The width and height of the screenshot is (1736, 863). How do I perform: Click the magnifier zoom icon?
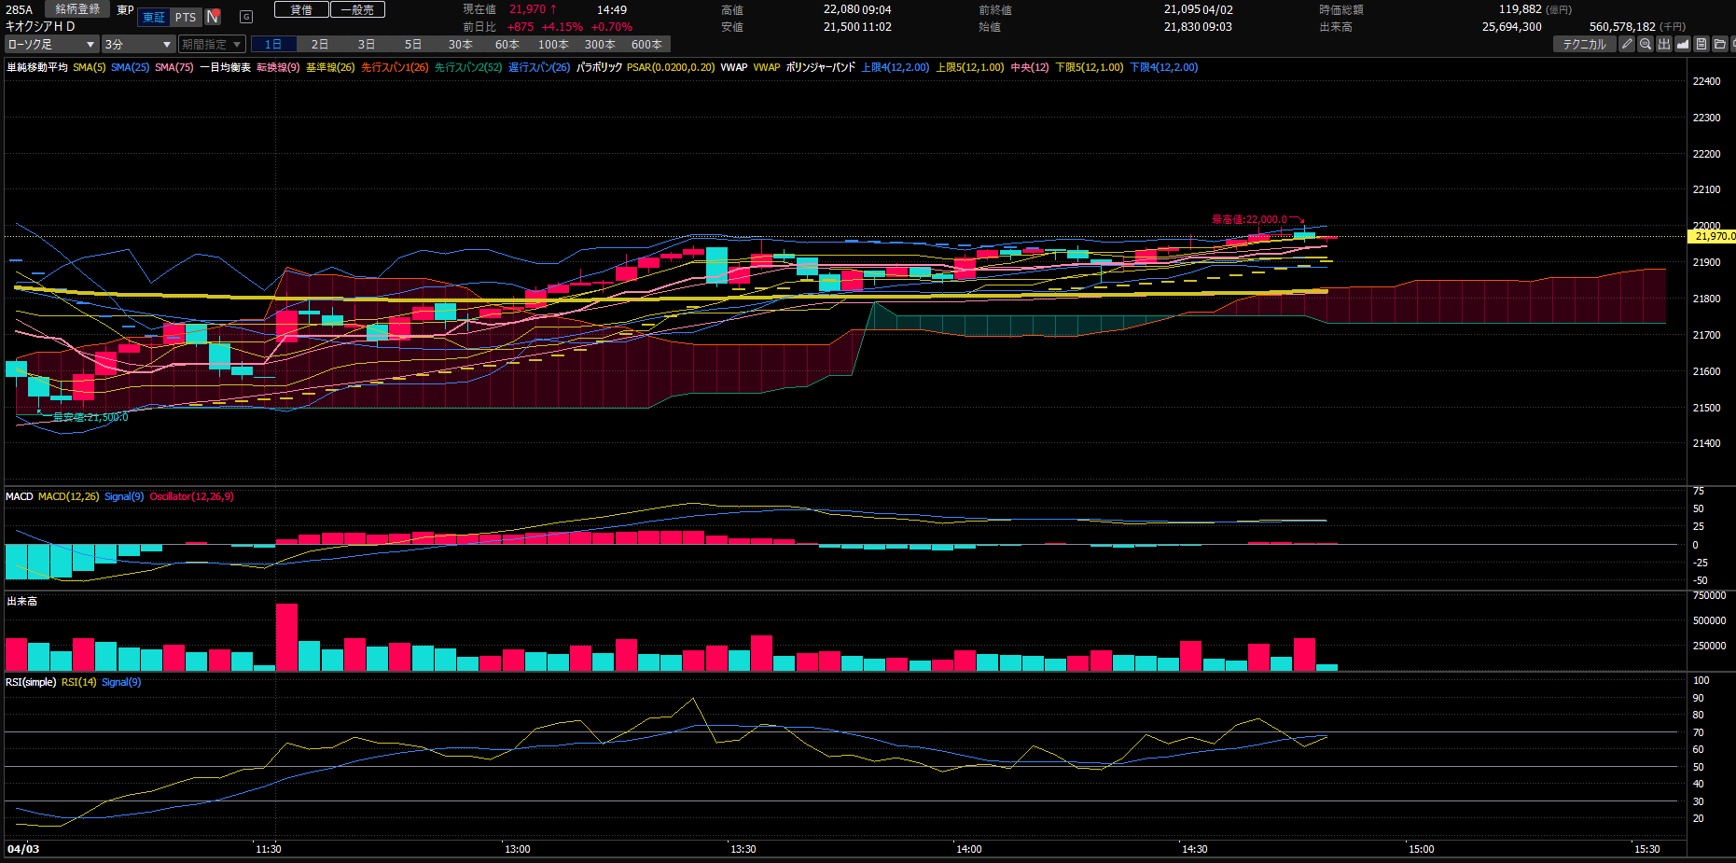1646,44
